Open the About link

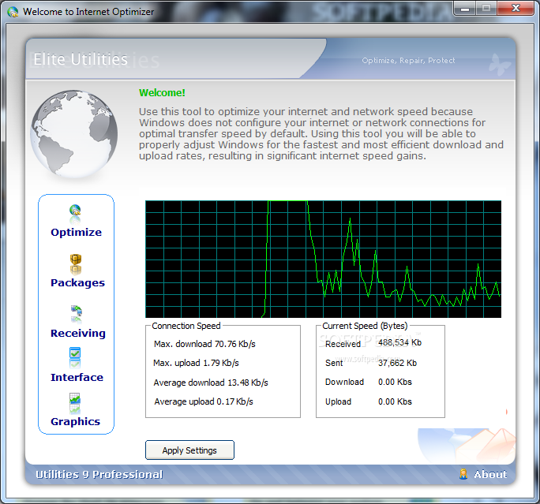click(490, 474)
